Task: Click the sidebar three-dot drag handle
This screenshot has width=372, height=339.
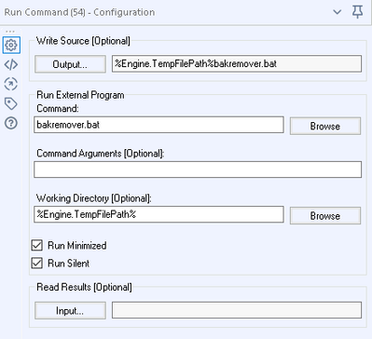Action: (10, 32)
